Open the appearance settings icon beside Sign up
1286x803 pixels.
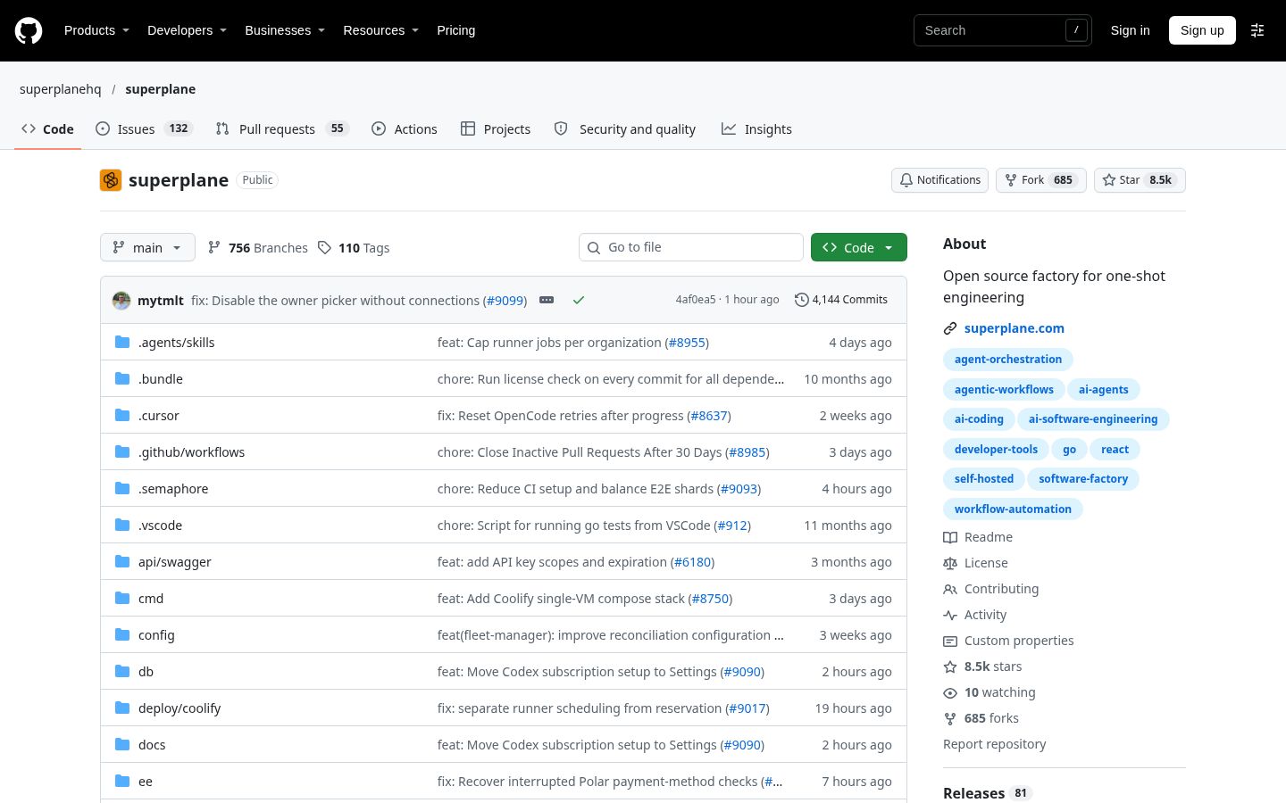click(1257, 30)
